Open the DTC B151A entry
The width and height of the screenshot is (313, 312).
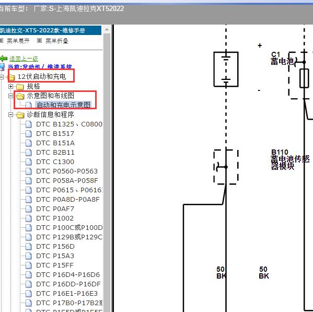pos(55,143)
